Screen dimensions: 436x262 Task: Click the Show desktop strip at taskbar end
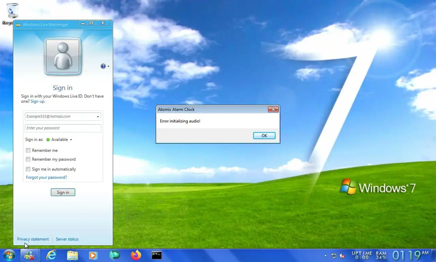434,255
